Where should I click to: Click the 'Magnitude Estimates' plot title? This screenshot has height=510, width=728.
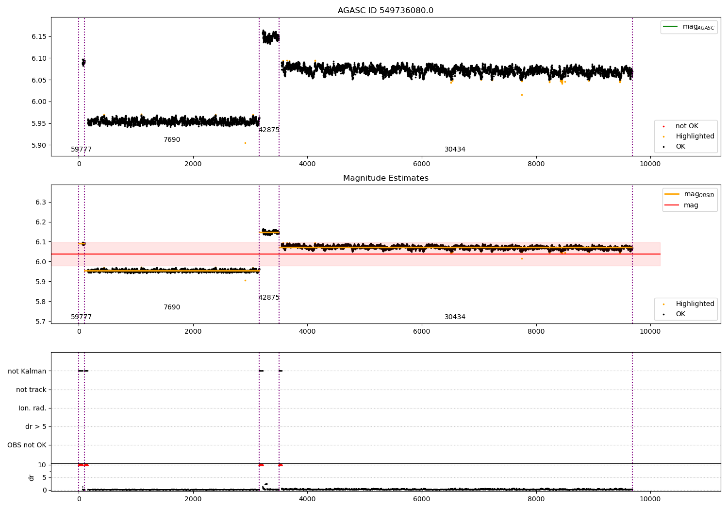click(385, 178)
